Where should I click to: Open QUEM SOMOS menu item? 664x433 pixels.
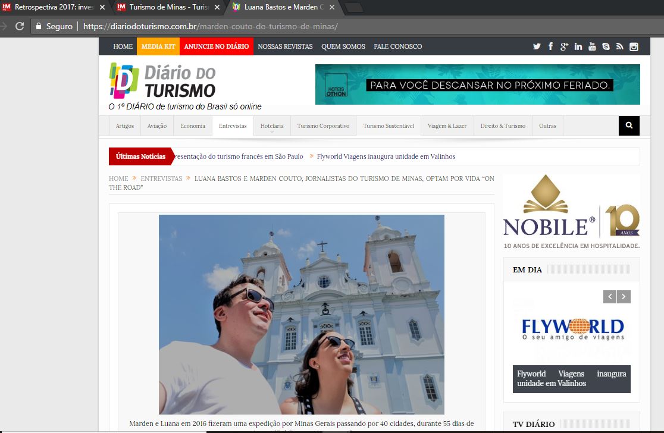tap(343, 46)
